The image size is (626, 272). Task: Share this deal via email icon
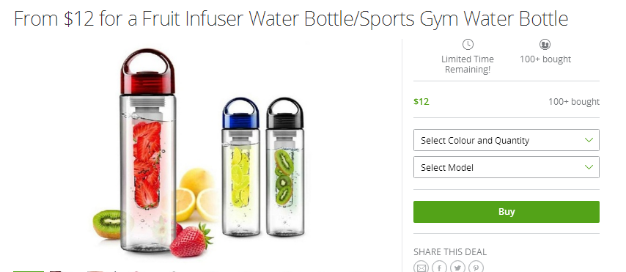(x=421, y=267)
